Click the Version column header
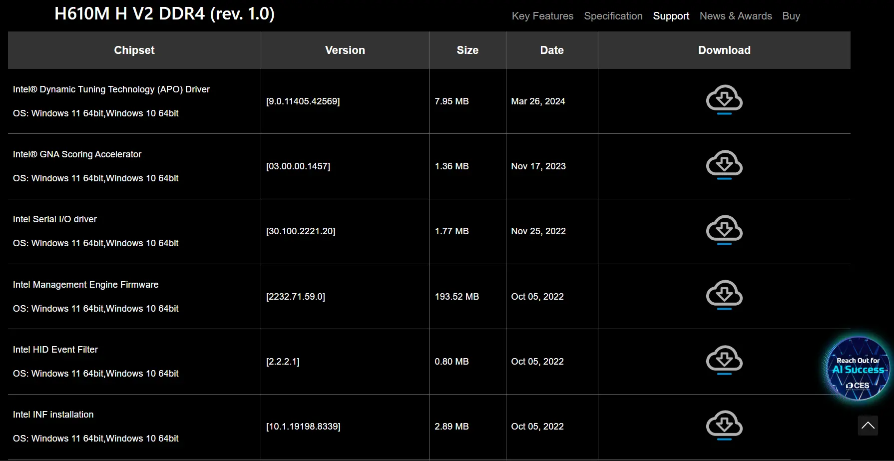894x461 pixels. (345, 50)
